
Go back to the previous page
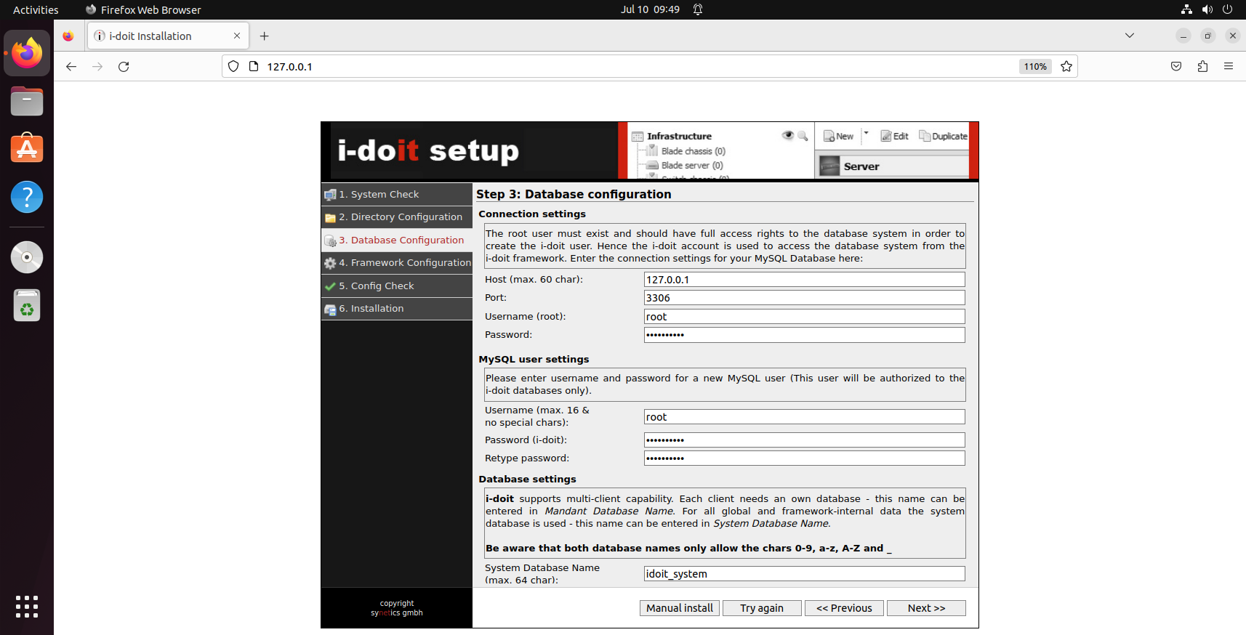coord(71,67)
